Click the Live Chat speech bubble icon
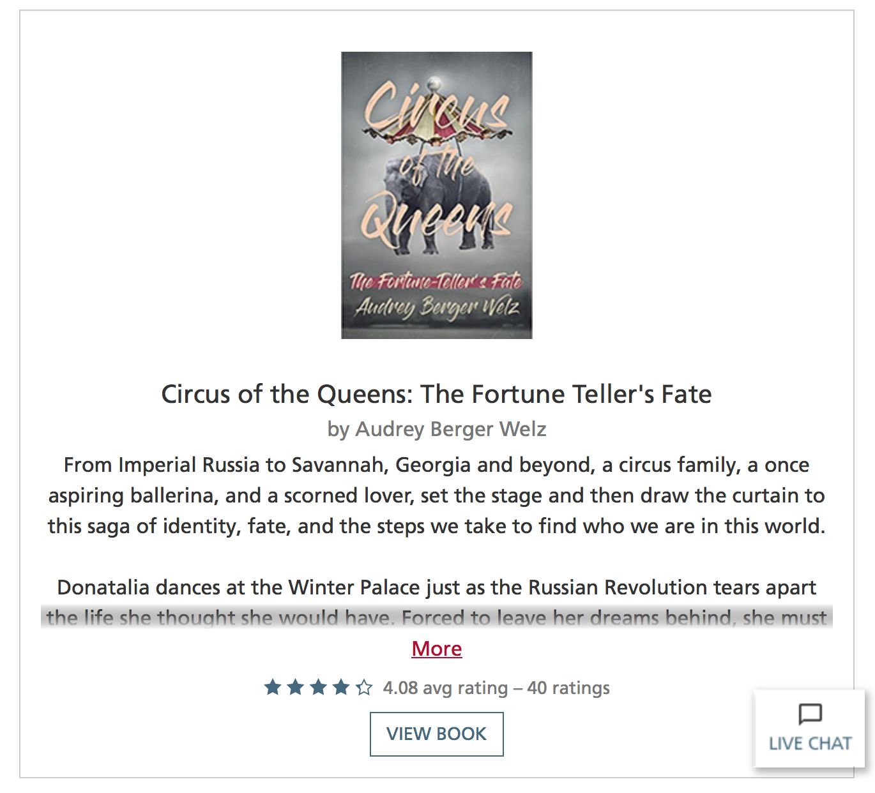This screenshot has height=793, width=875. pos(810,714)
